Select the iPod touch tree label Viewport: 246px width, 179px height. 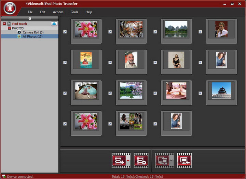[19, 24]
